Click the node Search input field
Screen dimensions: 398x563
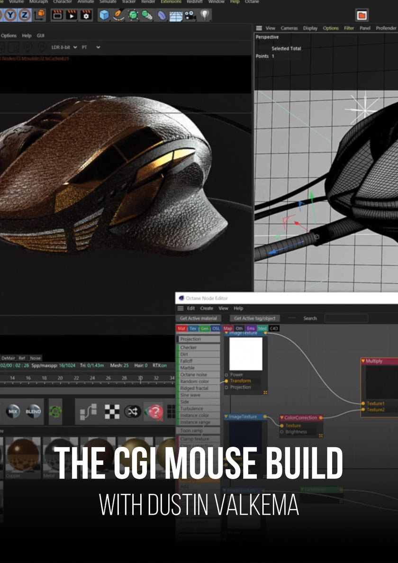[x=346, y=318]
